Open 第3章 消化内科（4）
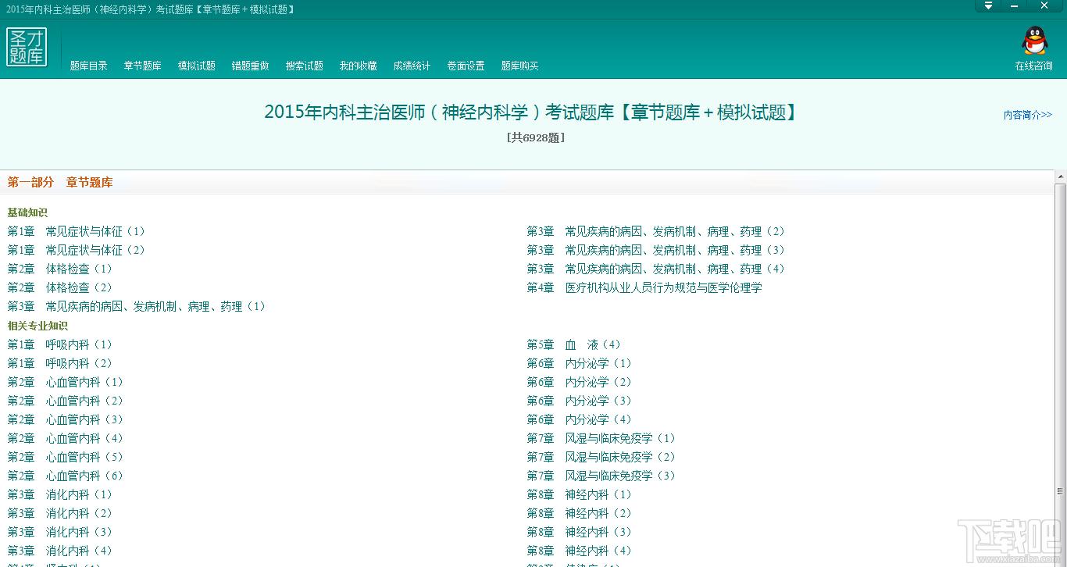This screenshot has width=1067, height=567. click(x=60, y=551)
